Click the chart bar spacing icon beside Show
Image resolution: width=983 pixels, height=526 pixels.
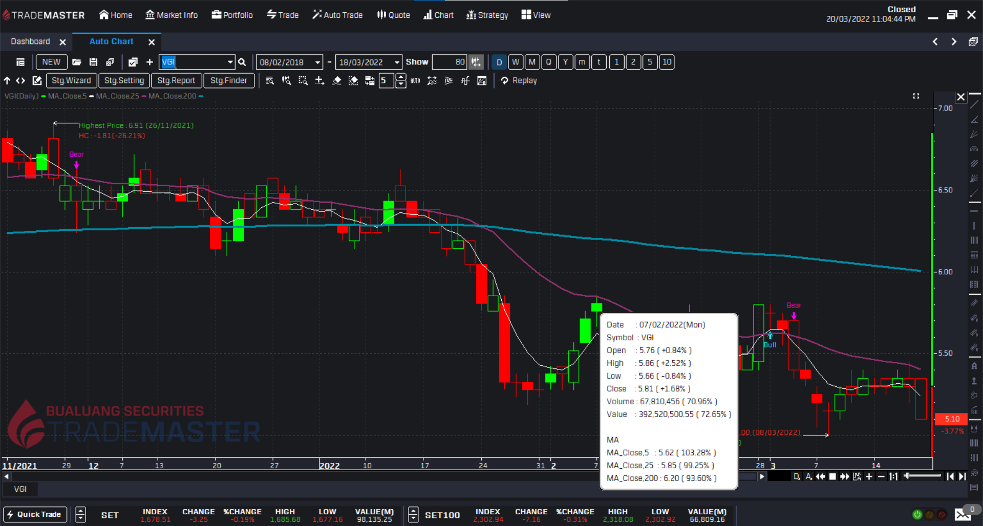[476, 62]
